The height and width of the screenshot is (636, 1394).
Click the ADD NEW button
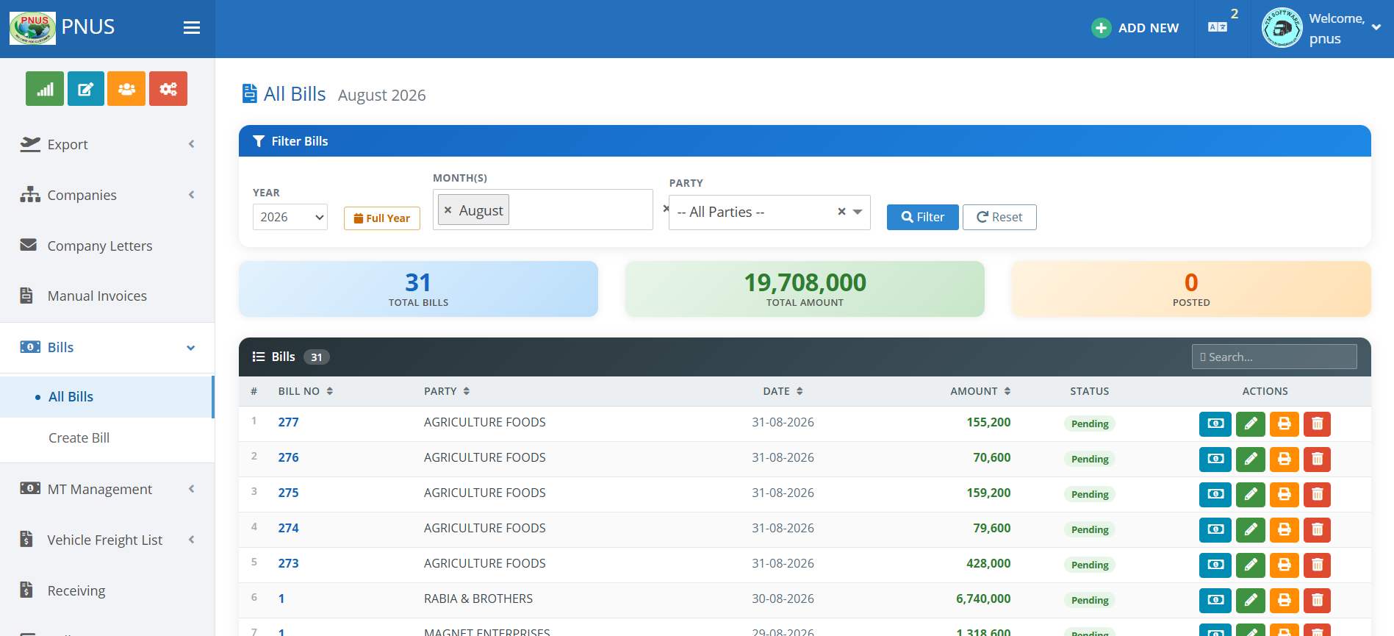[x=1135, y=28]
